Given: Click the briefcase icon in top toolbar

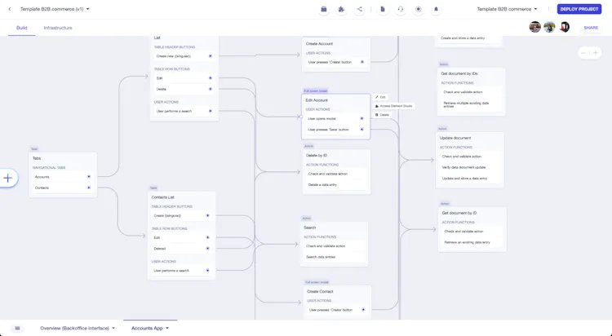Looking at the screenshot, I should coord(324,9).
